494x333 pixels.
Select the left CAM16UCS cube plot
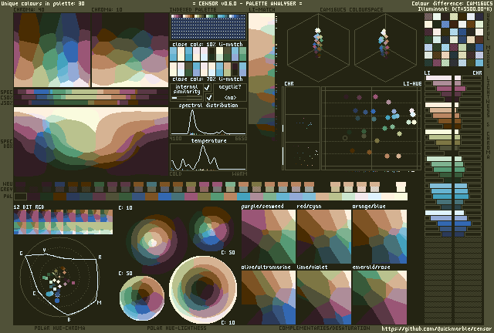pos(318,47)
